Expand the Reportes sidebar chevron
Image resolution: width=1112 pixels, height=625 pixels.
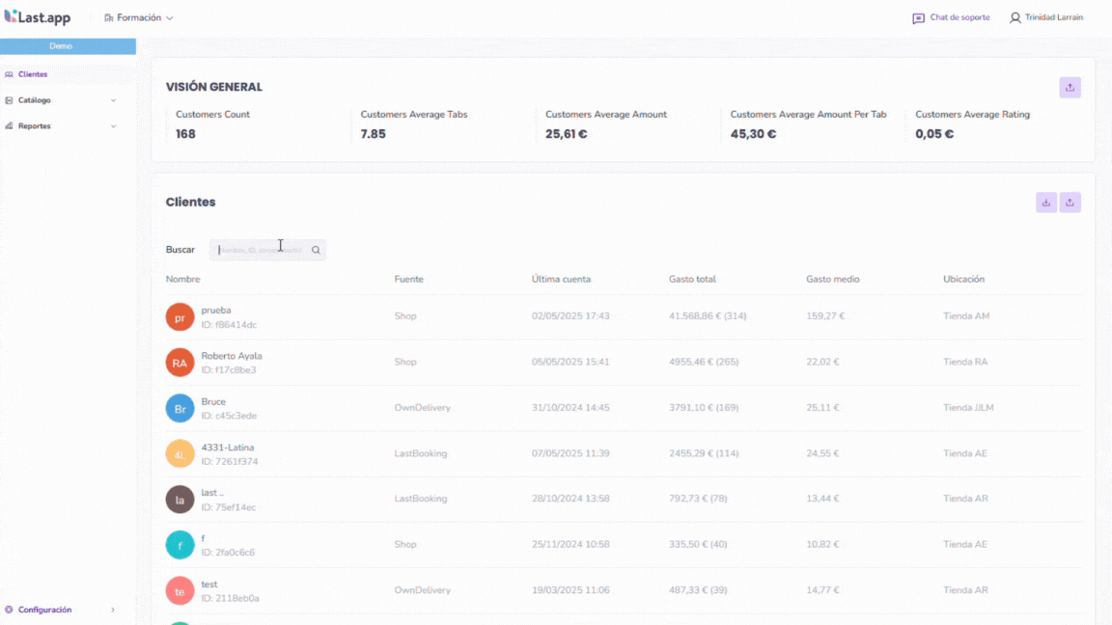pyautogui.click(x=113, y=126)
